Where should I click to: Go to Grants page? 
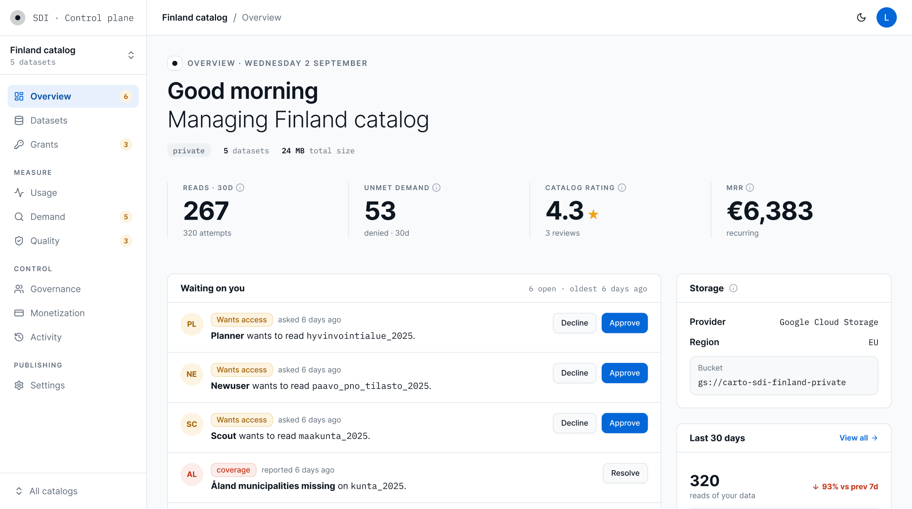pyautogui.click(x=73, y=144)
